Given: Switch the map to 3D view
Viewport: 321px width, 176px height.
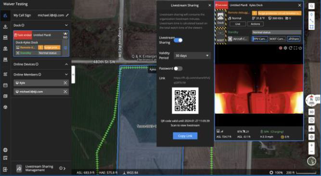Looking at the screenshot, I should click(311, 112).
